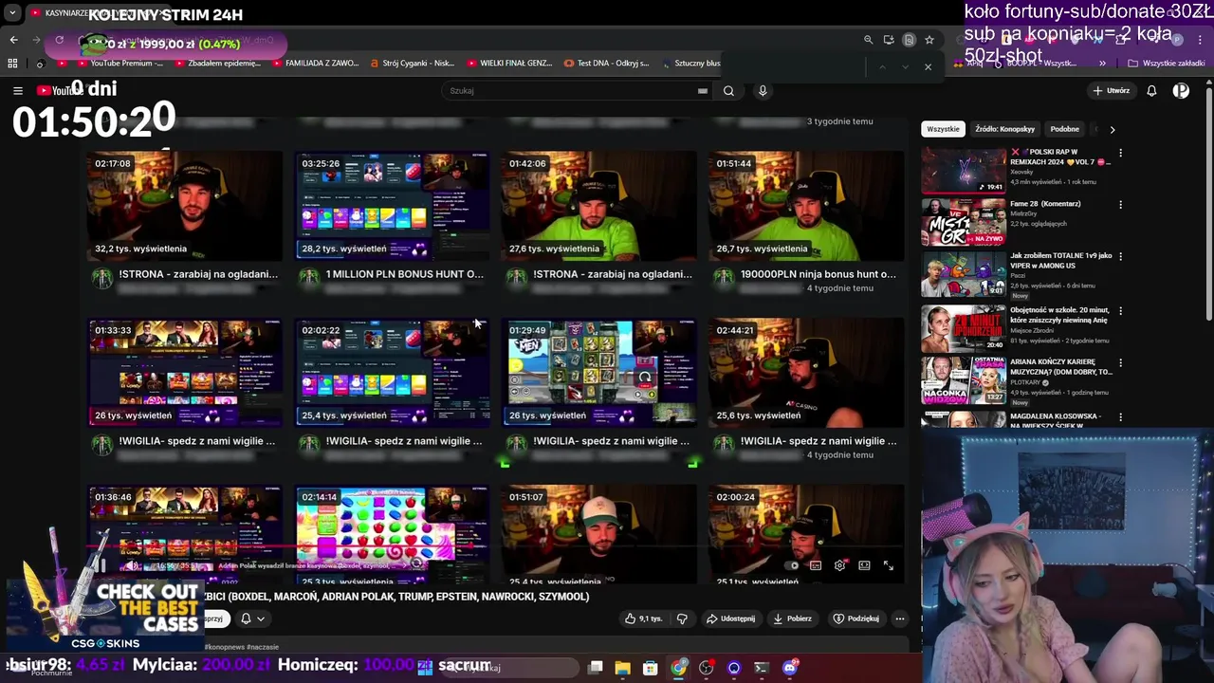Go back with the browser back arrow

13,40
